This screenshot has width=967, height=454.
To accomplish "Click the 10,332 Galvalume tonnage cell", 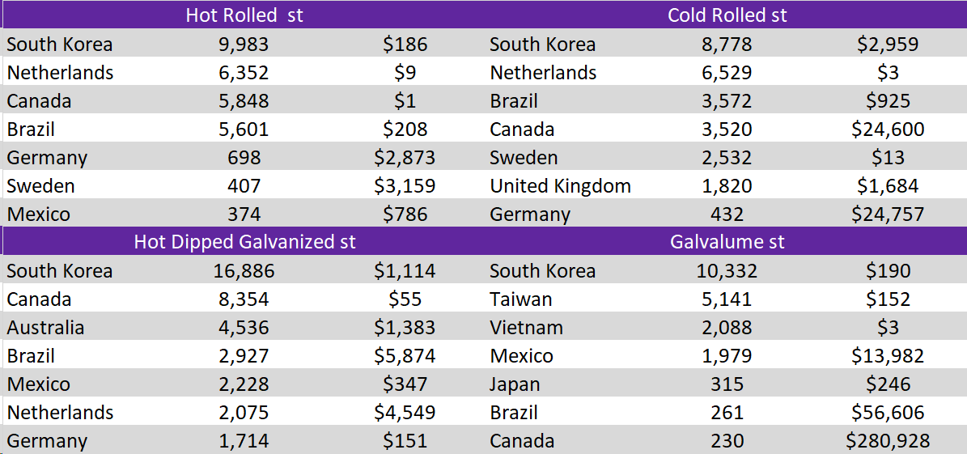I will [727, 271].
